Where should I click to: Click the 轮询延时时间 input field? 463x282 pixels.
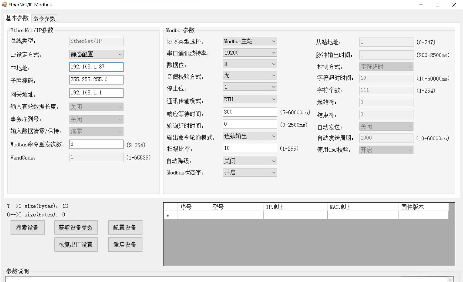pos(250,124)
